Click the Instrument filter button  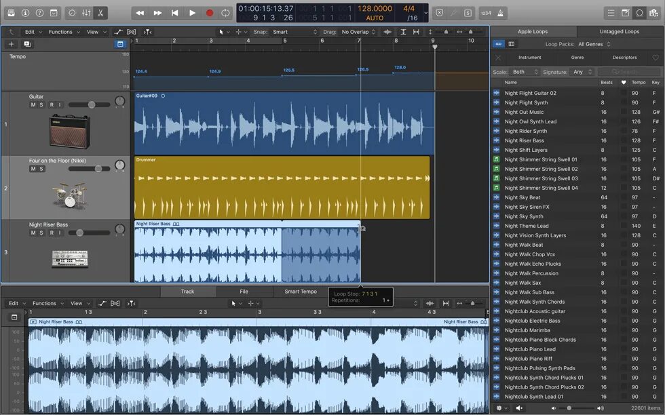tap(530, 58)
